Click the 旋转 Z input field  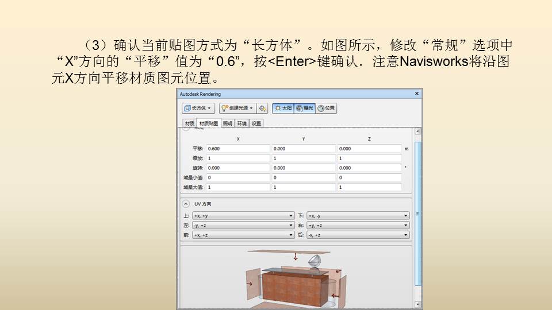pos(369,168)
